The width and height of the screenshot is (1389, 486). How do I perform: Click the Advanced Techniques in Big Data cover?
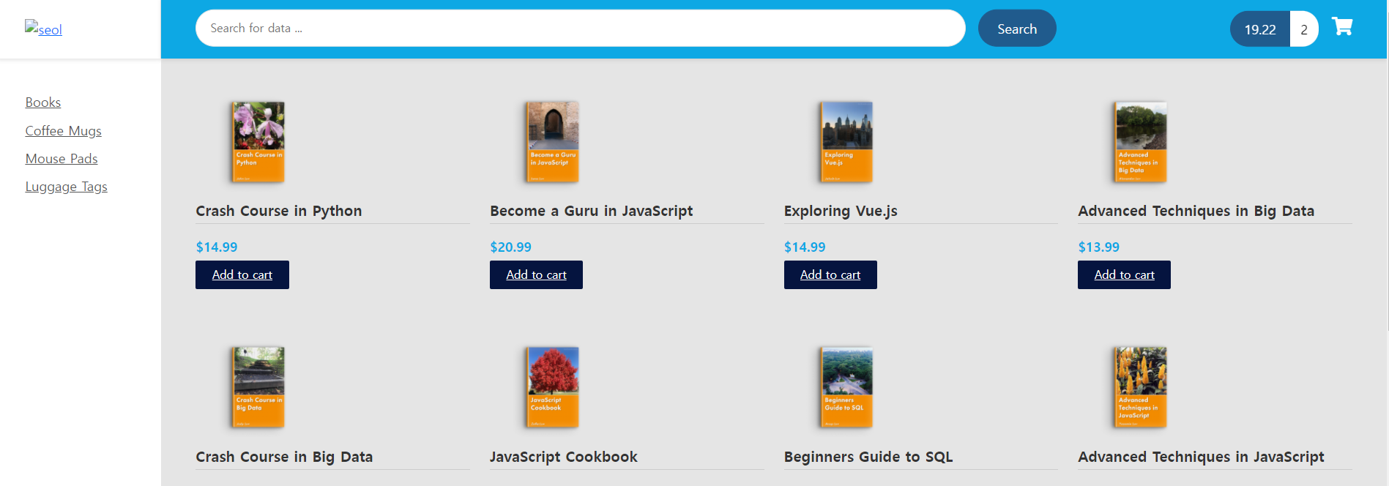(x=1141, y=142)
